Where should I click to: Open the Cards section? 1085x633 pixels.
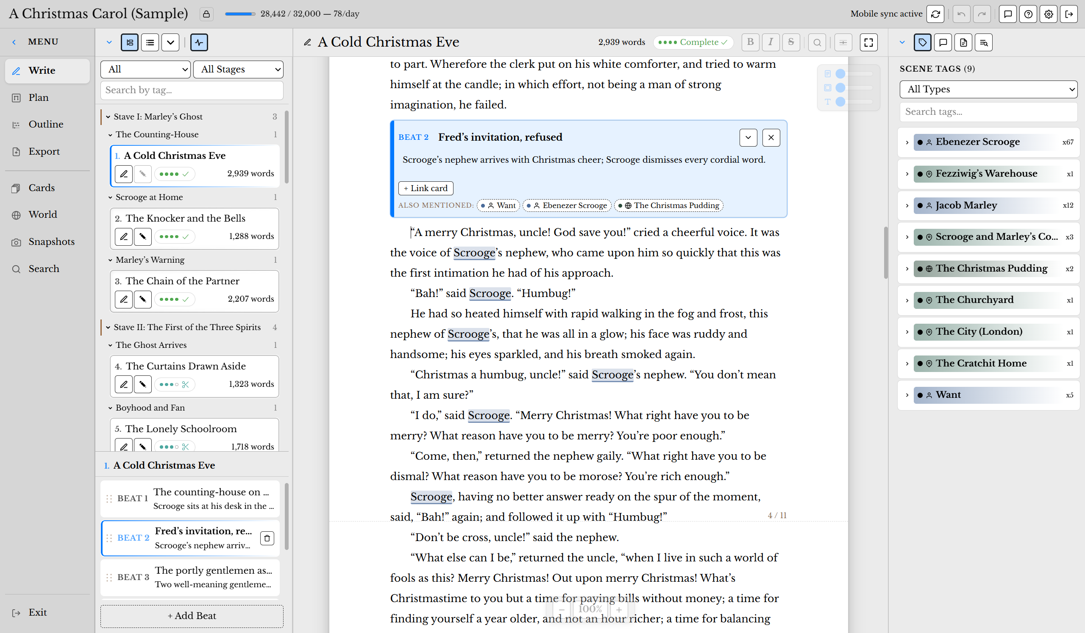click(47, 188)
